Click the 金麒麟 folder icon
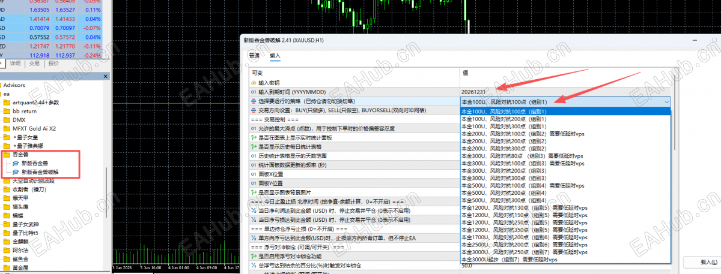This screenshot has height=274, width=721. [6, 242]
